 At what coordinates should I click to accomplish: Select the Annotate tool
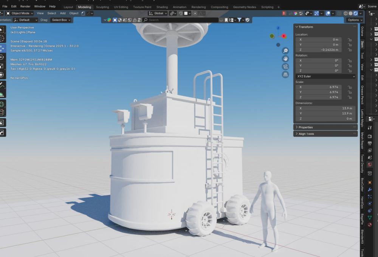[2, 85]
